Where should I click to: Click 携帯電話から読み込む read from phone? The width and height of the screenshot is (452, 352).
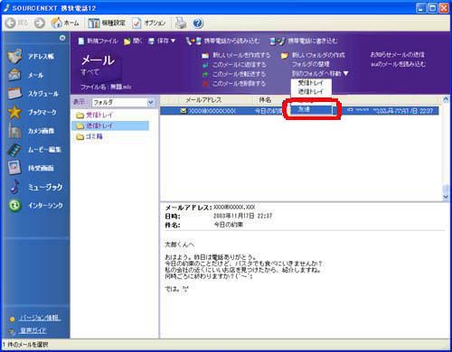pos(222,41)
